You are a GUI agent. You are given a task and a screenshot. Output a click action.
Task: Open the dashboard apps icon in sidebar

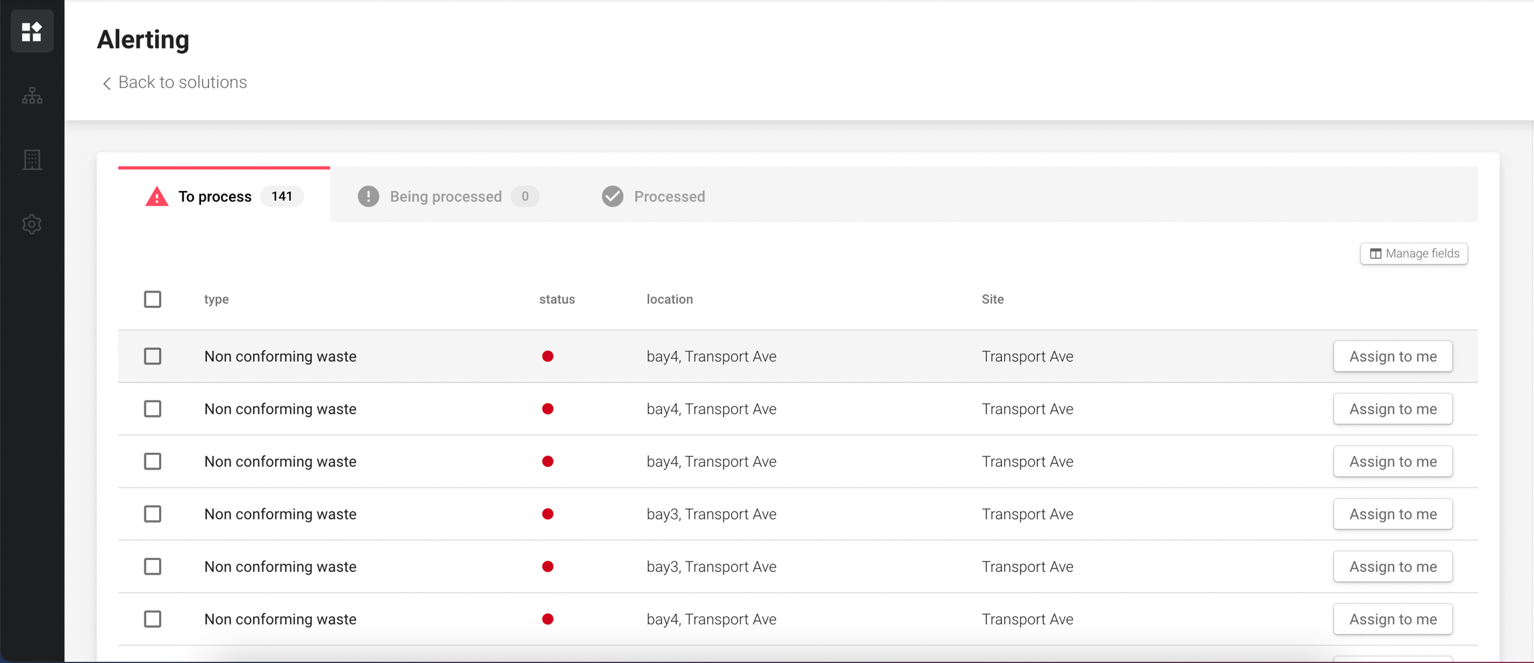coord(32,31)
